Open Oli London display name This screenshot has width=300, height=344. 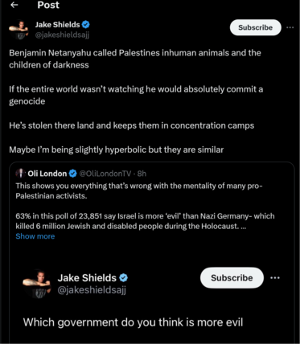[47, 174]
